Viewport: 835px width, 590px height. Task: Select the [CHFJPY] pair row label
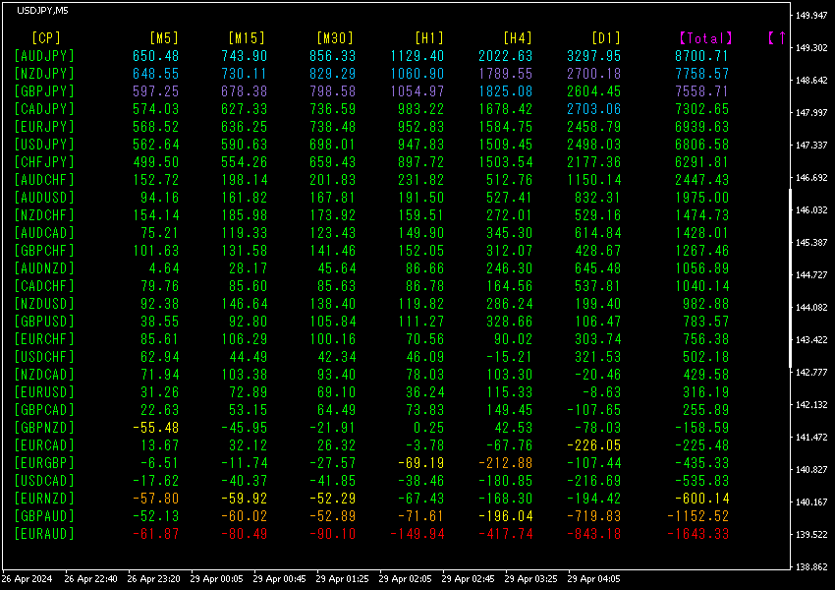[44, 162]
